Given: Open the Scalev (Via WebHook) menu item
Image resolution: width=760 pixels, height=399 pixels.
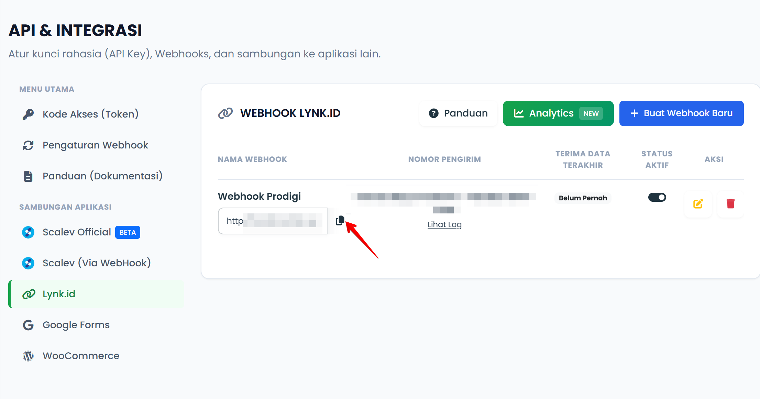Looking at the screenshot, I should pos(97,263).
